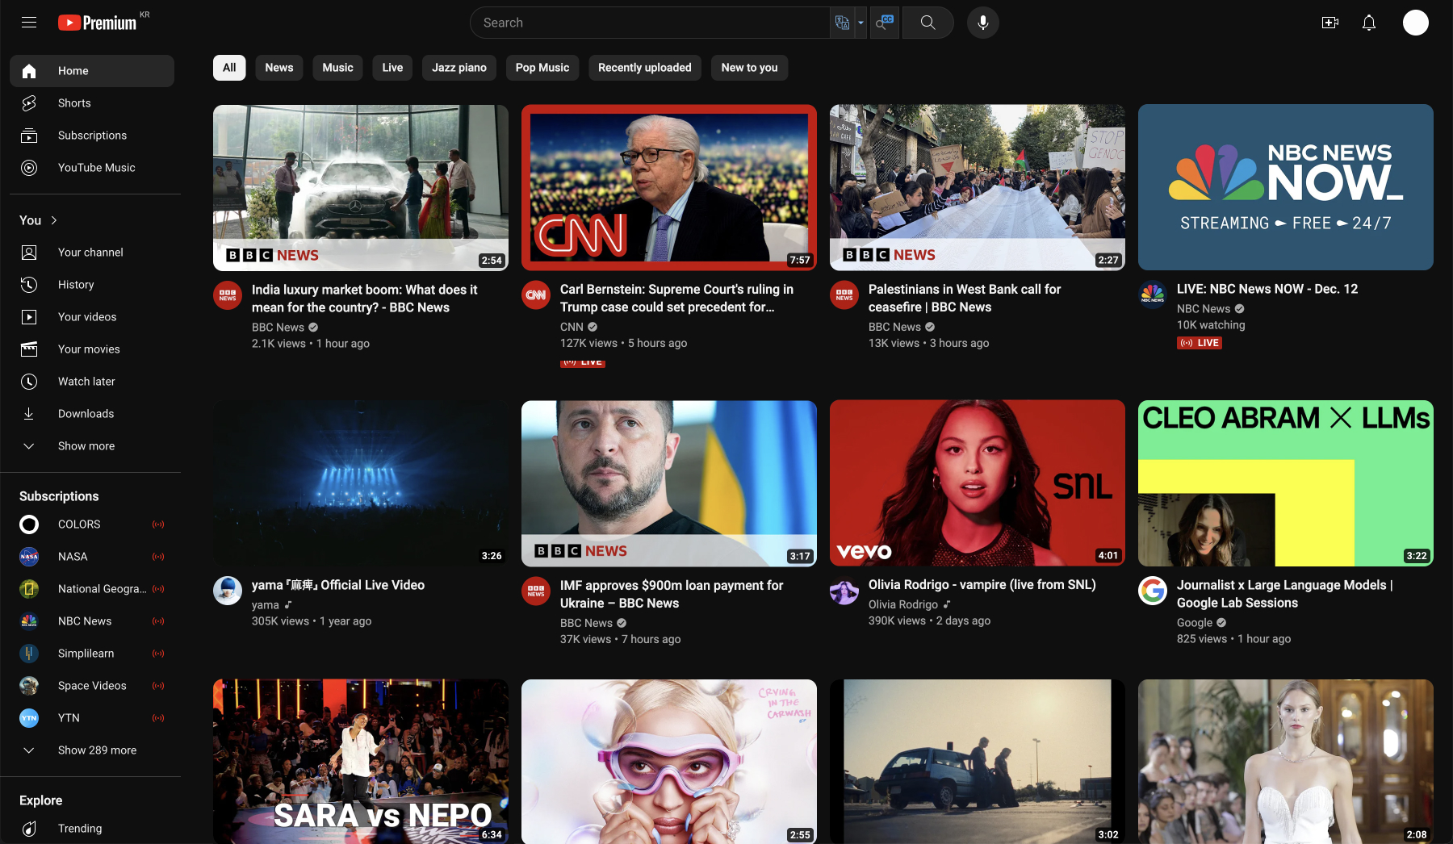Expand Show more under the You section
The height and width of the screenshot is (844, 1453).
(86, 446)
